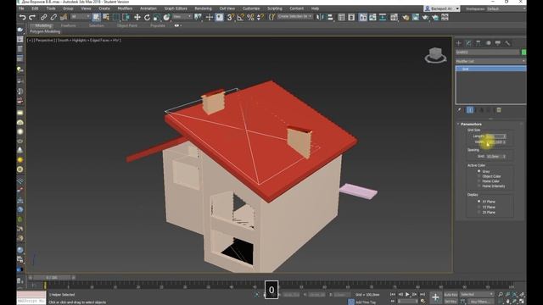
Task: Toggle Angle Snap icon
Action: (x=240, y=17)
